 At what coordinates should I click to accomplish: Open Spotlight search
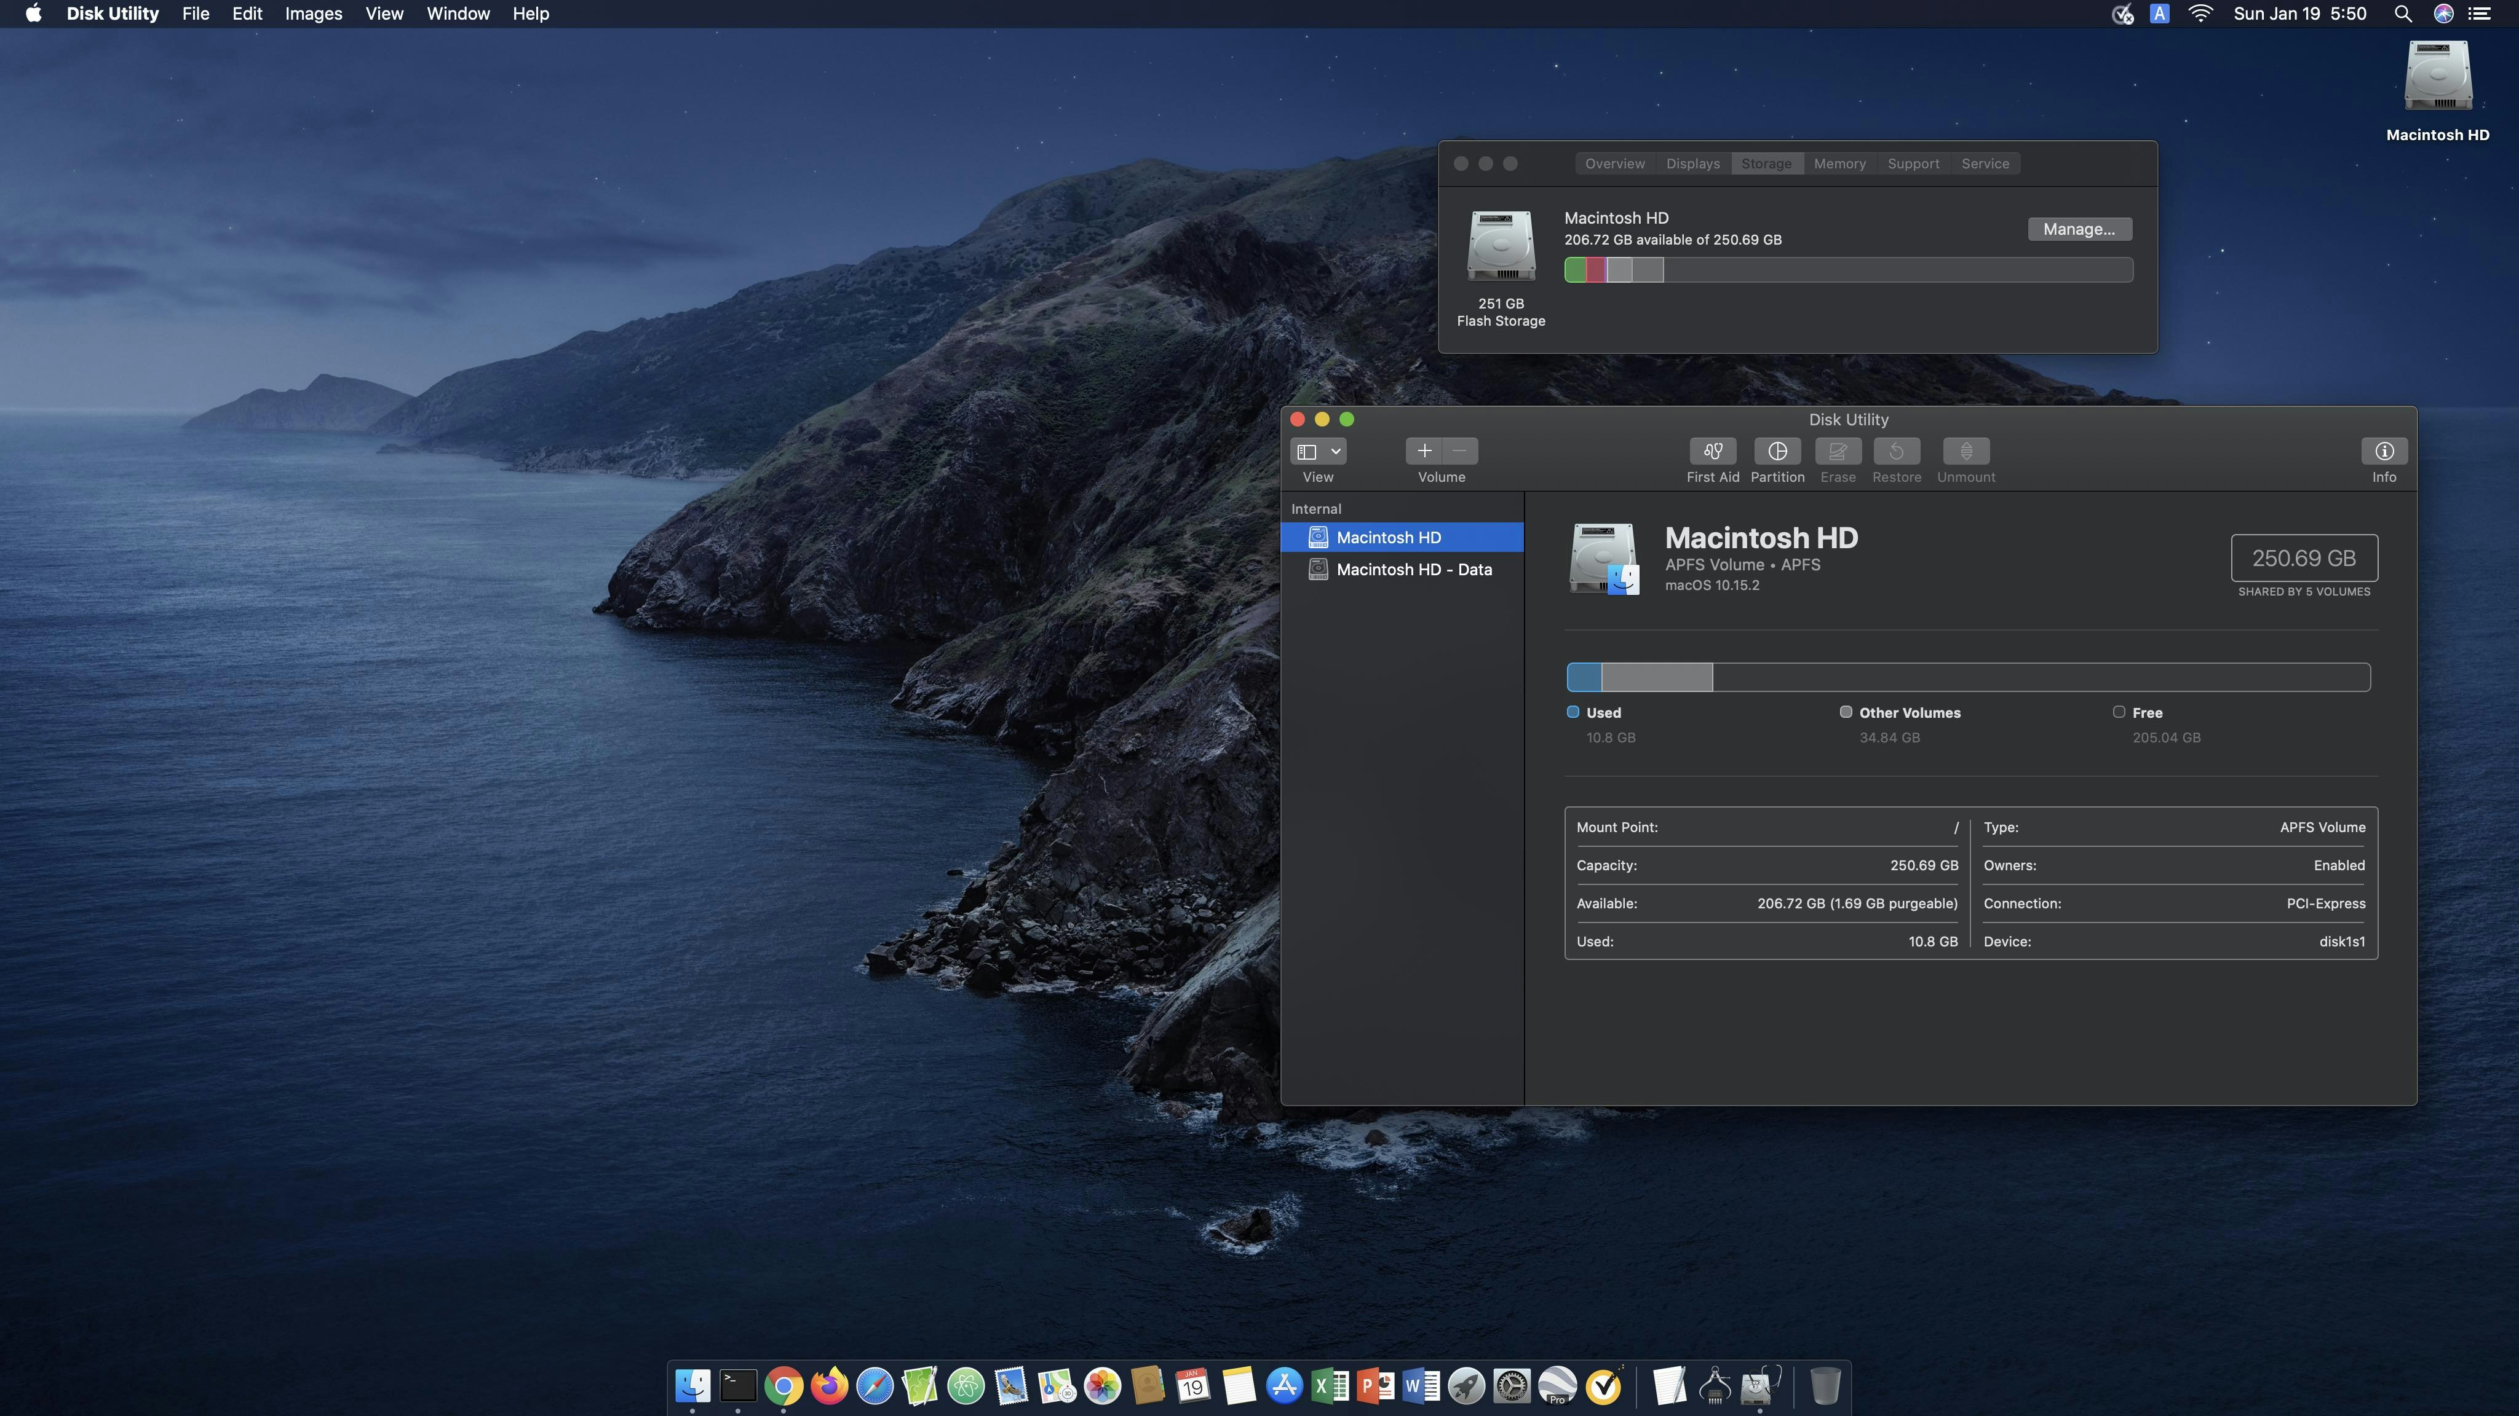(2403, 14)
